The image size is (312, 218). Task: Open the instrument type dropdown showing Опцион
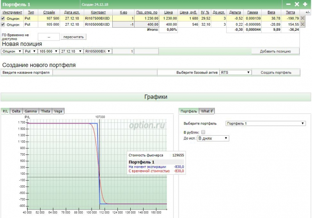(x=12, y=51)
